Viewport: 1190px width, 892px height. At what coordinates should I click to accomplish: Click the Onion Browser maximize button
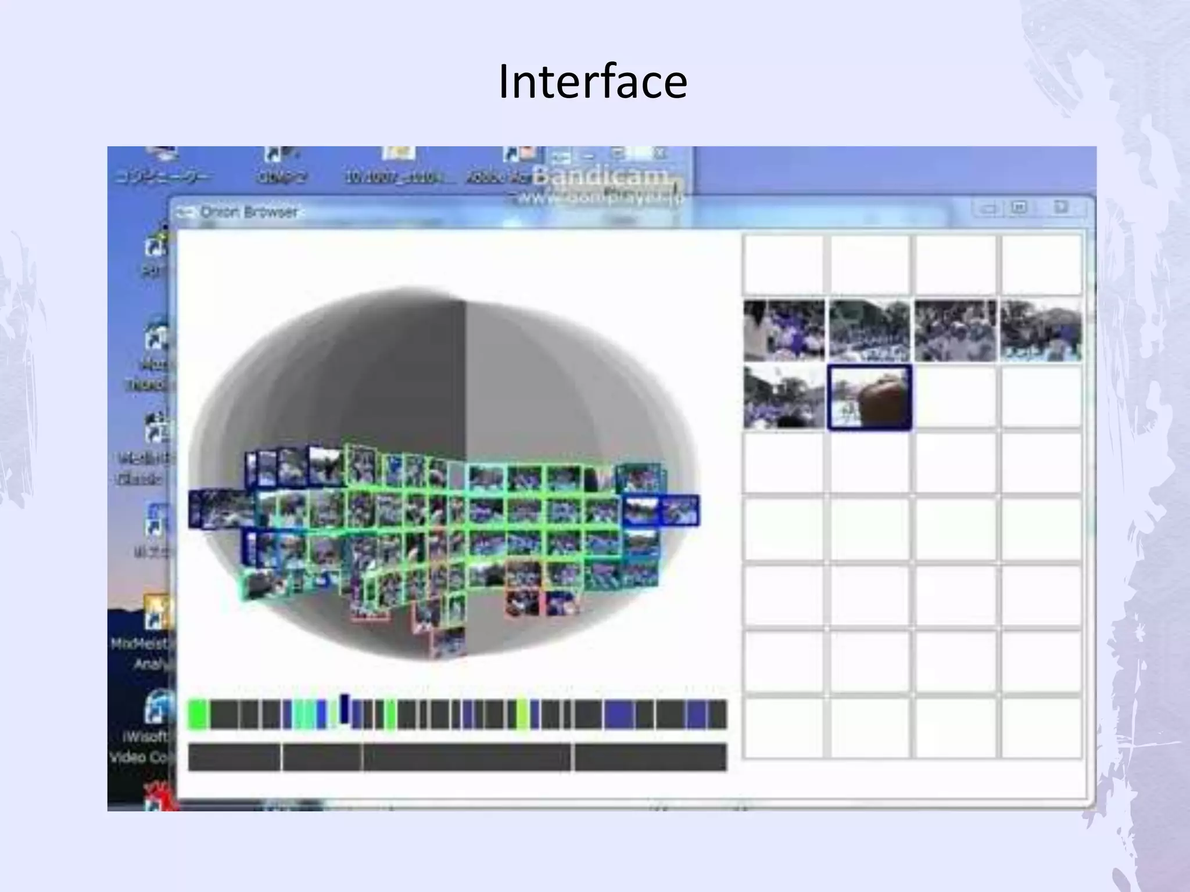coord(1020,208)
